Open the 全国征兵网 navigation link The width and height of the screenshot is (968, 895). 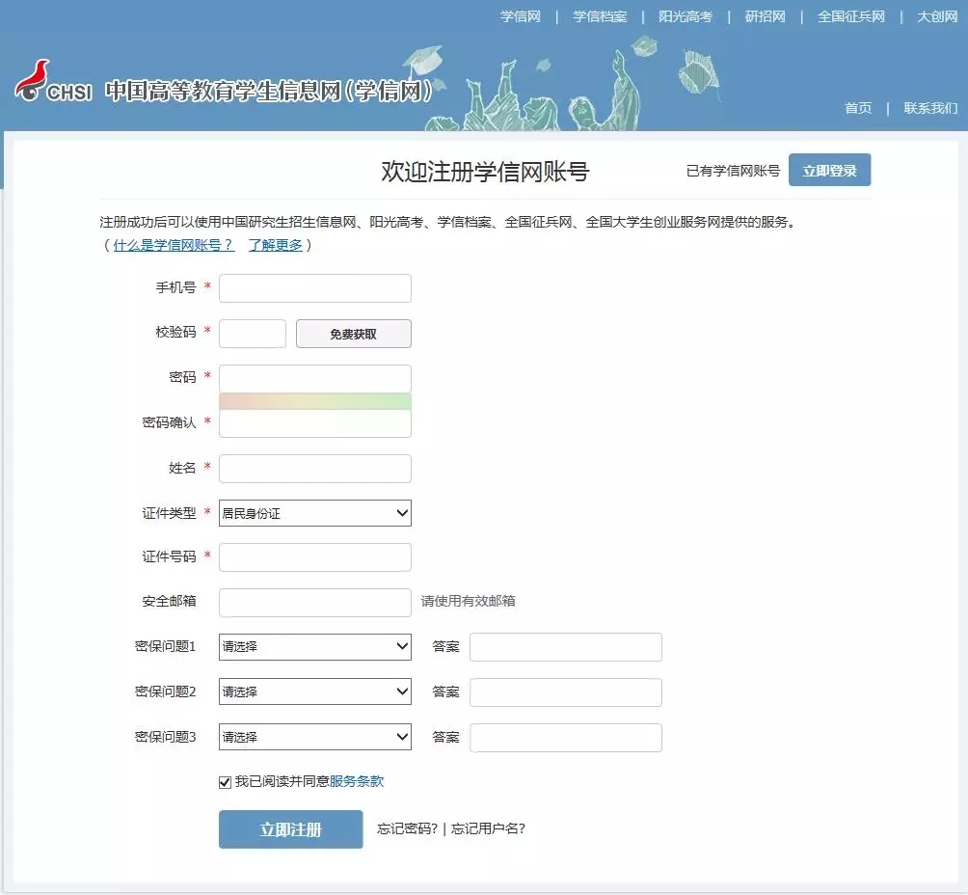[850, 16]
